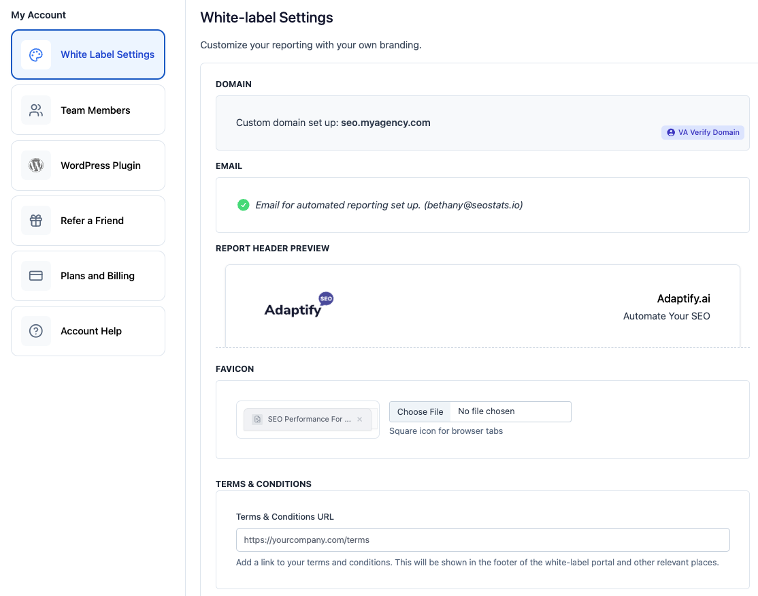Click the green checkmark in Email section
The image size is (758, 596).
click(243, 204)
